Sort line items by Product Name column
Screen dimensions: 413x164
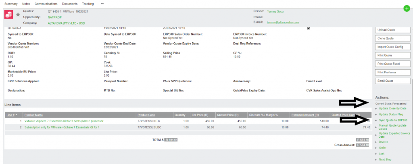pos(33,114)
